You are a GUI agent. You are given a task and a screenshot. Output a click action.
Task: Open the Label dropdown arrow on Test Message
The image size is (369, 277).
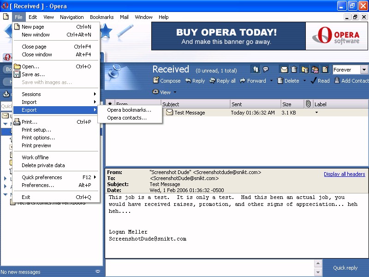coord(316,113)
